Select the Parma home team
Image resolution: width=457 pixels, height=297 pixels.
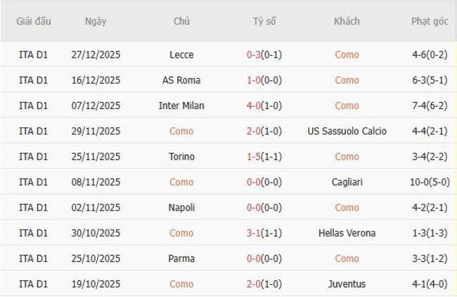click(x=181, y=258)
